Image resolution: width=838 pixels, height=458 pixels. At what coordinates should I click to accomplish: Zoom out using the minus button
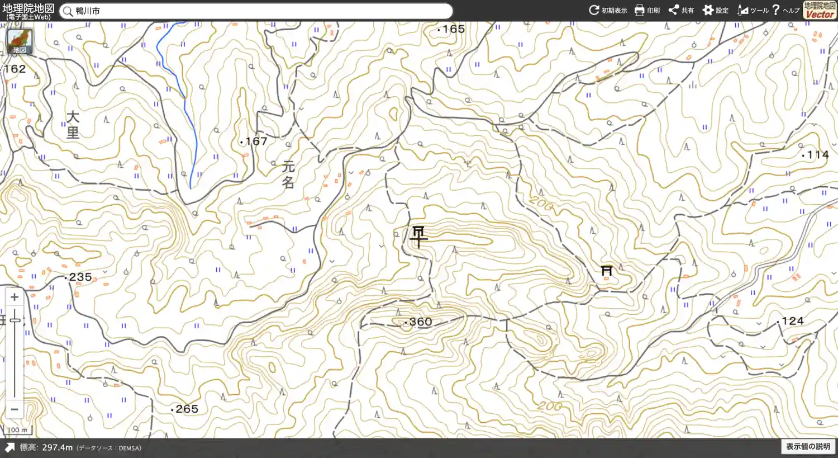pos(15,409)
